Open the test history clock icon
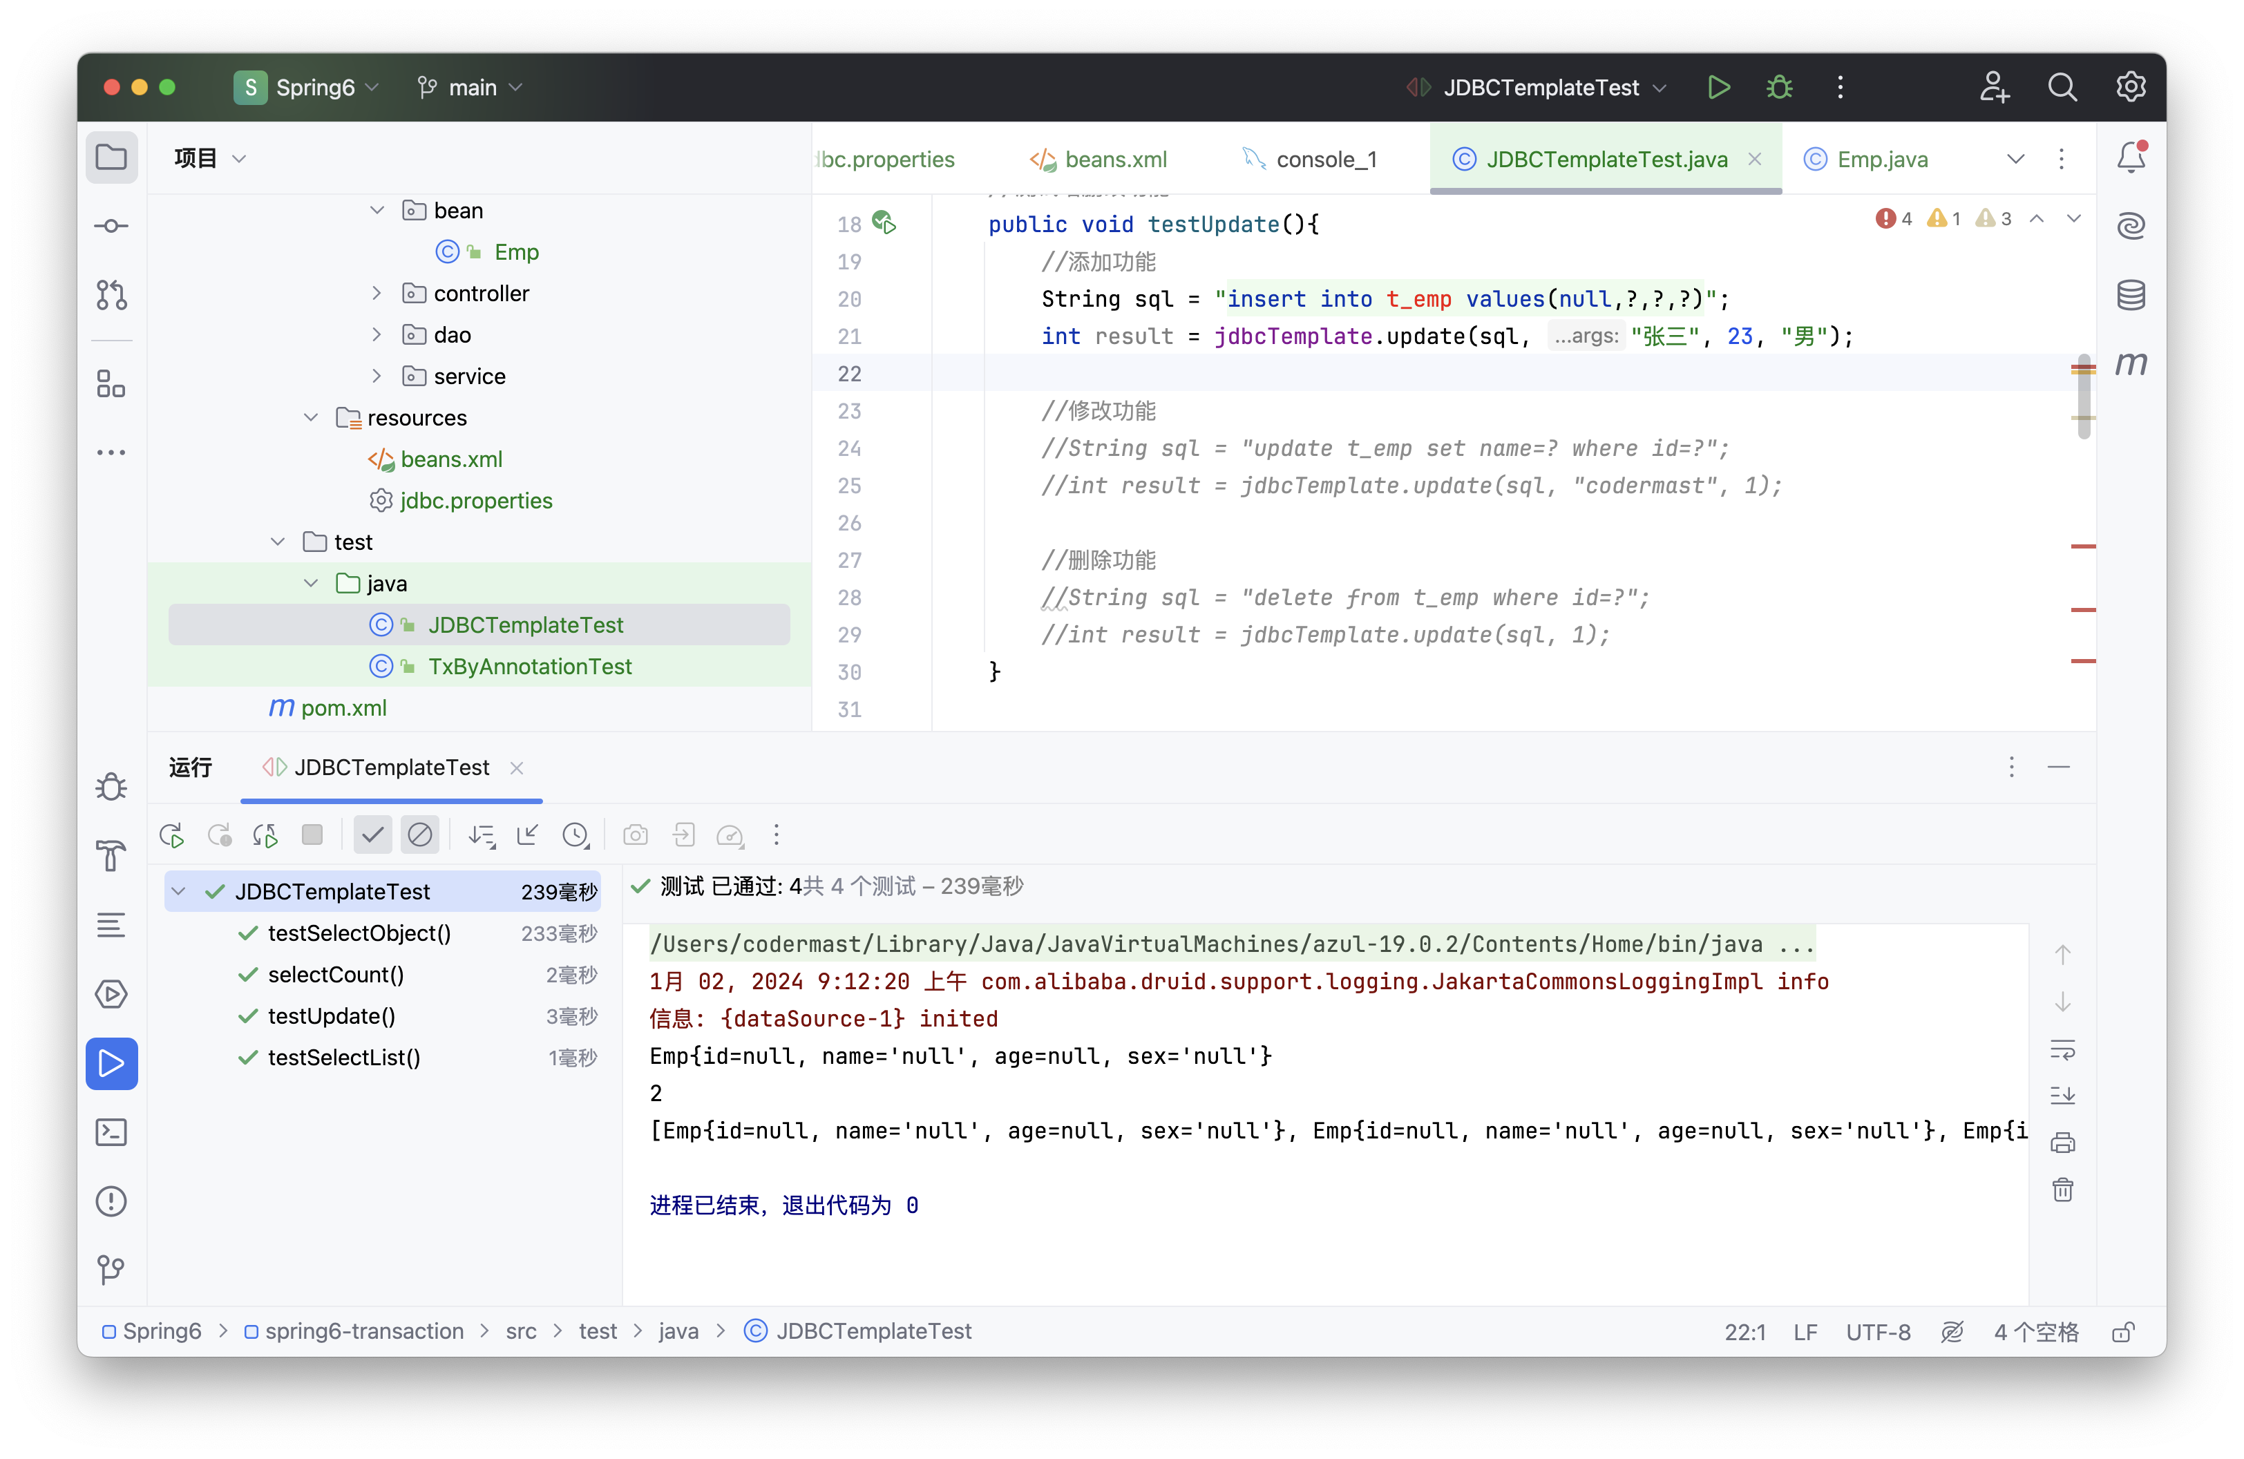 (x=575, y=835)
